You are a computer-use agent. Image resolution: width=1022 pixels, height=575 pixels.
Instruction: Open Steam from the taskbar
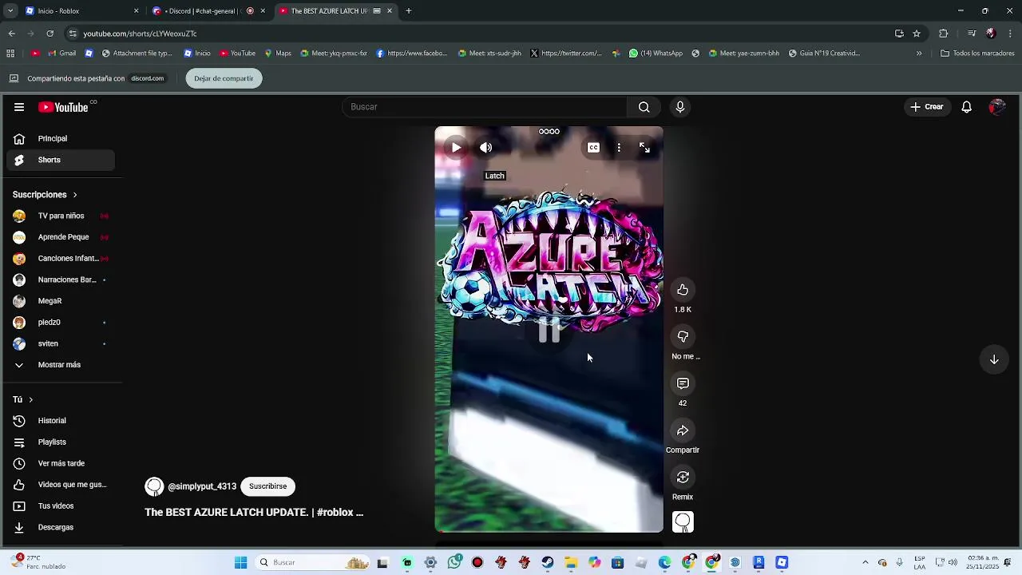click(548, 563)
